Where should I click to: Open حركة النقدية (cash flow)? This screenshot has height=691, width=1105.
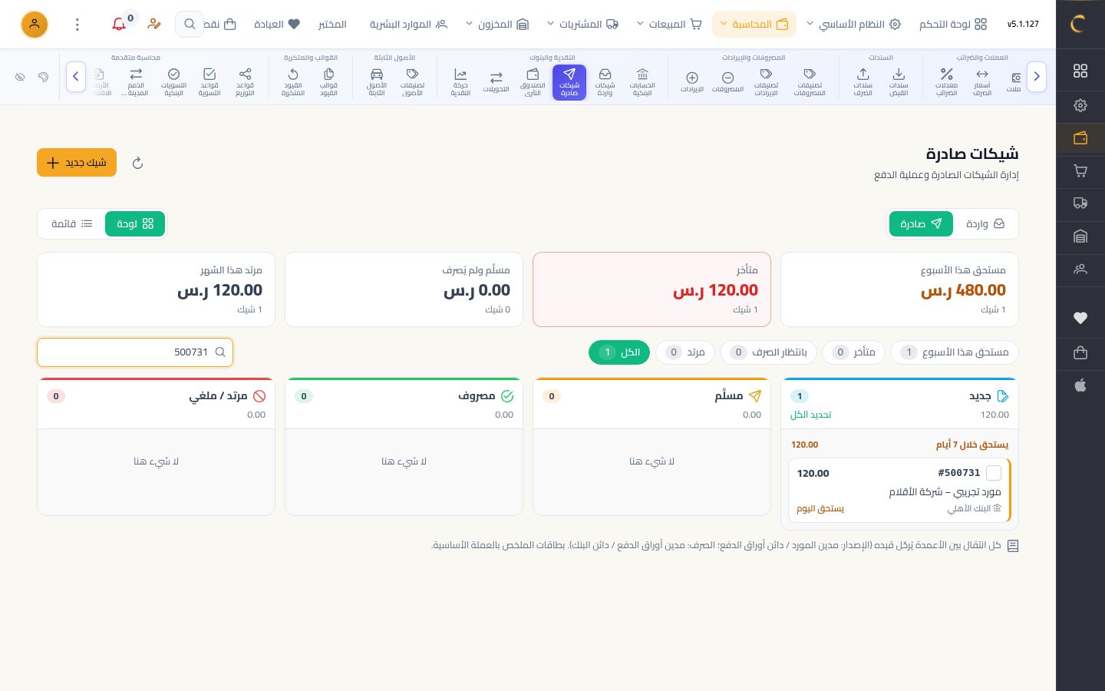pyautogui.click(x=460, y=82)
